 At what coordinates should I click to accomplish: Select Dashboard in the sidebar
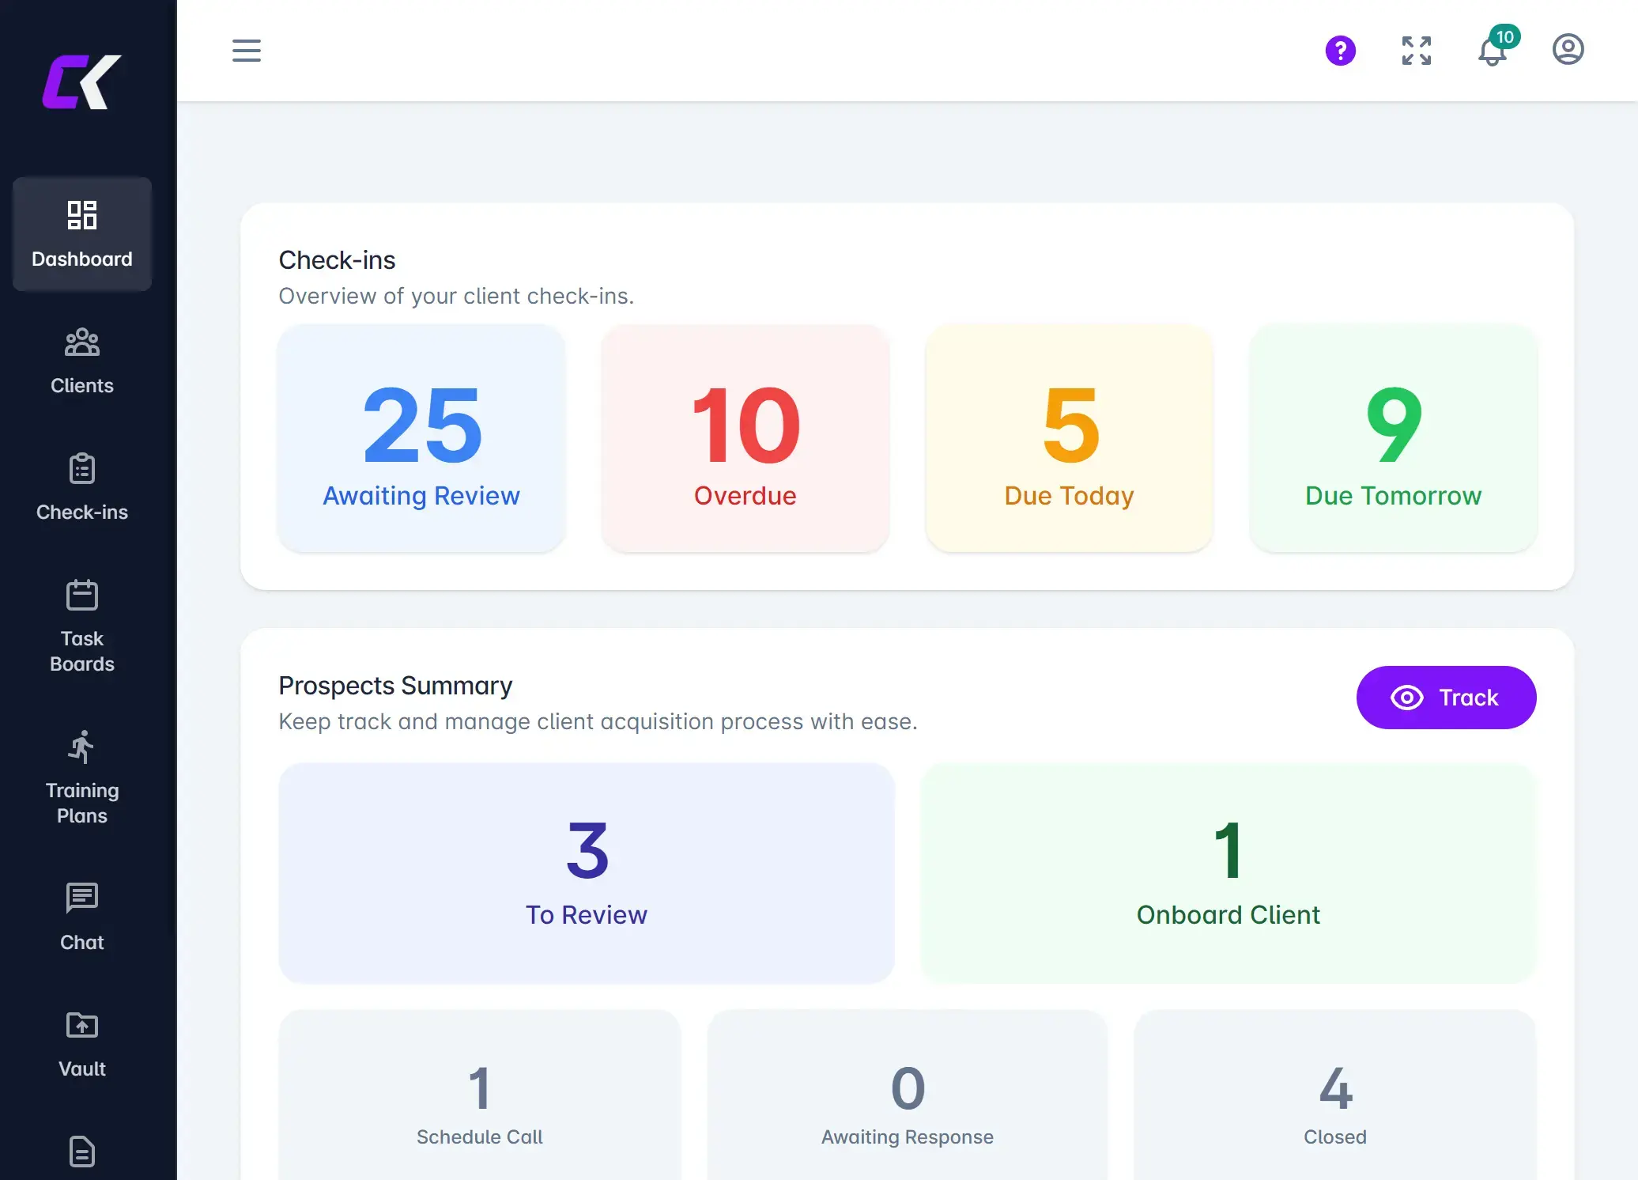81,234
